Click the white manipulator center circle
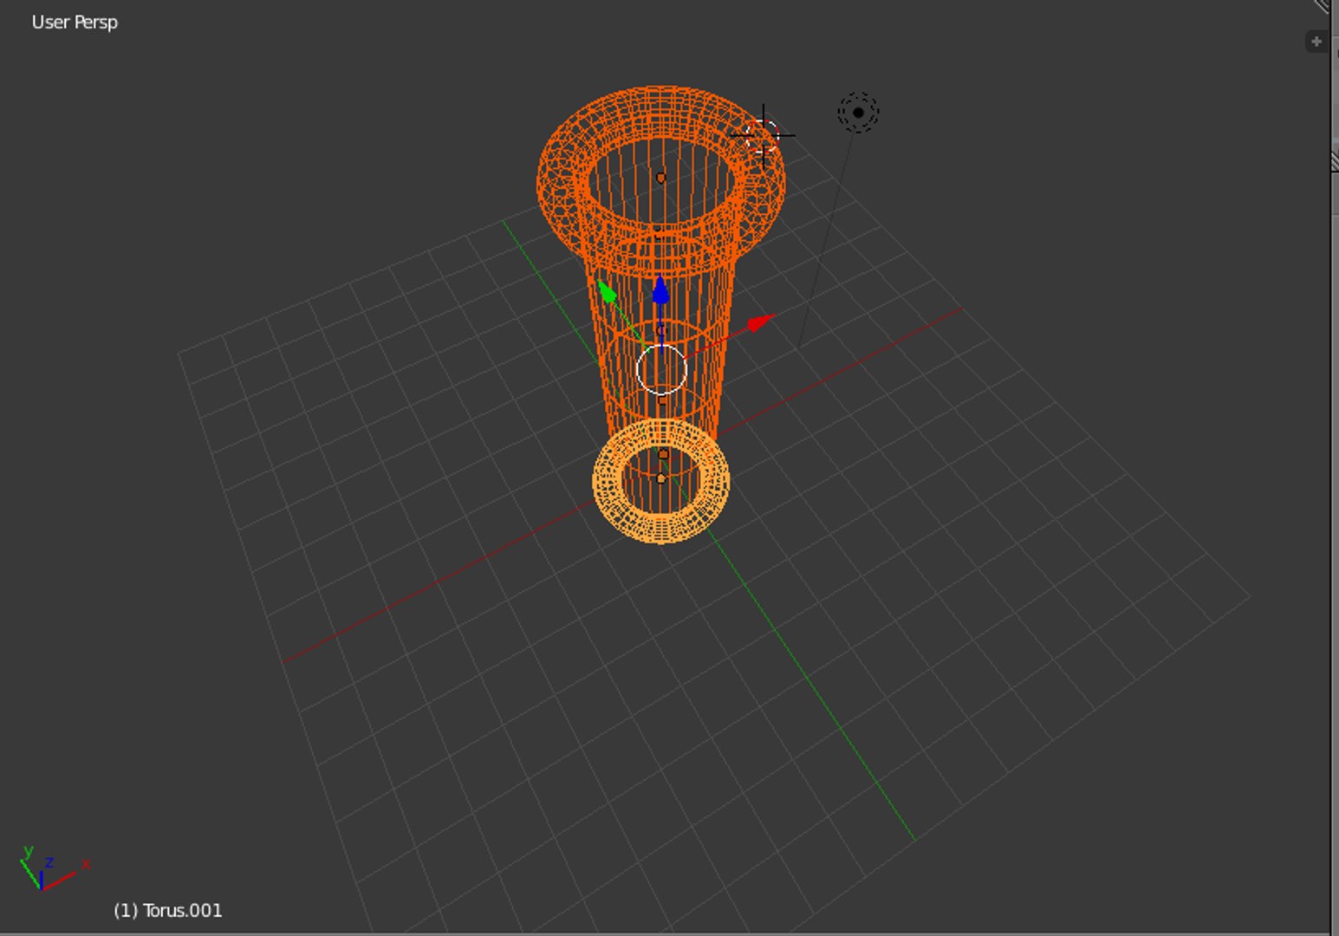 tap(661, 369)
